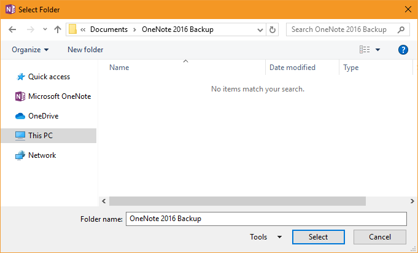Screen dimensions: 418x253
Task: Create a New folder
Action: (x=85, y=50)
